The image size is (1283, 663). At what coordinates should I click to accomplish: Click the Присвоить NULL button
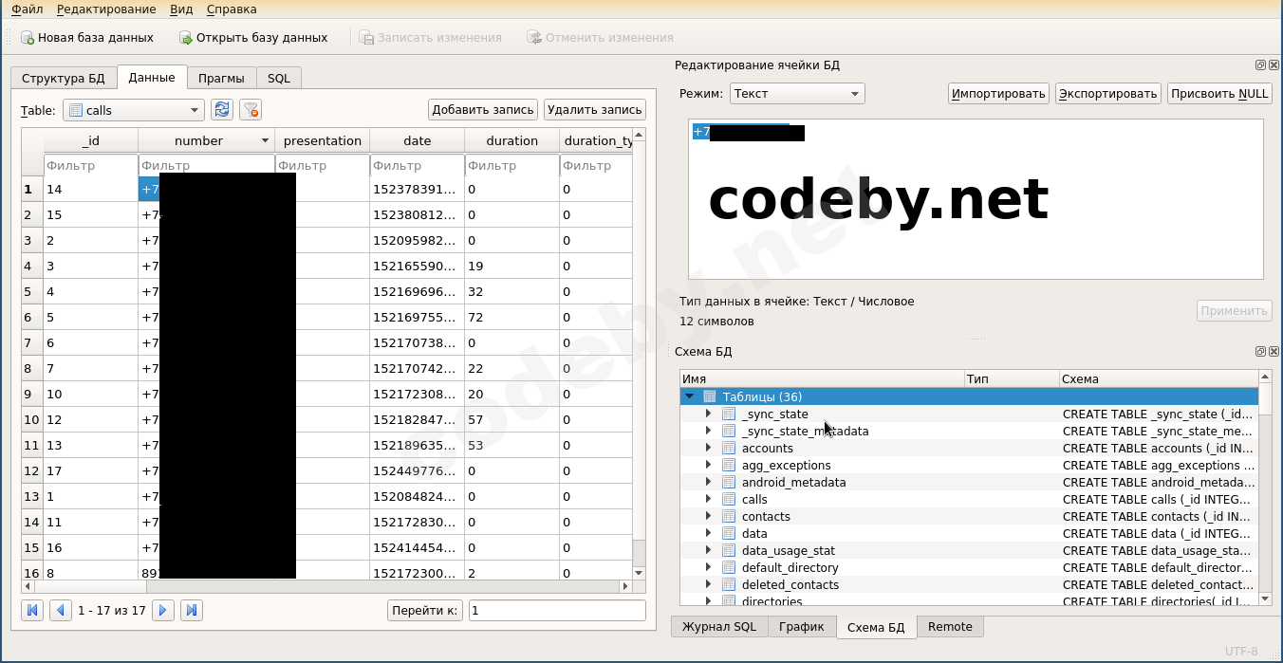coord(1219,93)
